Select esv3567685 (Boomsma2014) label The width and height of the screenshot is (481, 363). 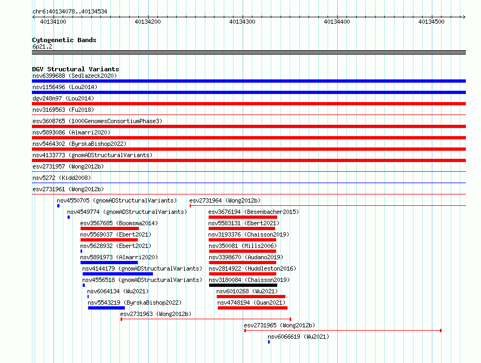119,223
